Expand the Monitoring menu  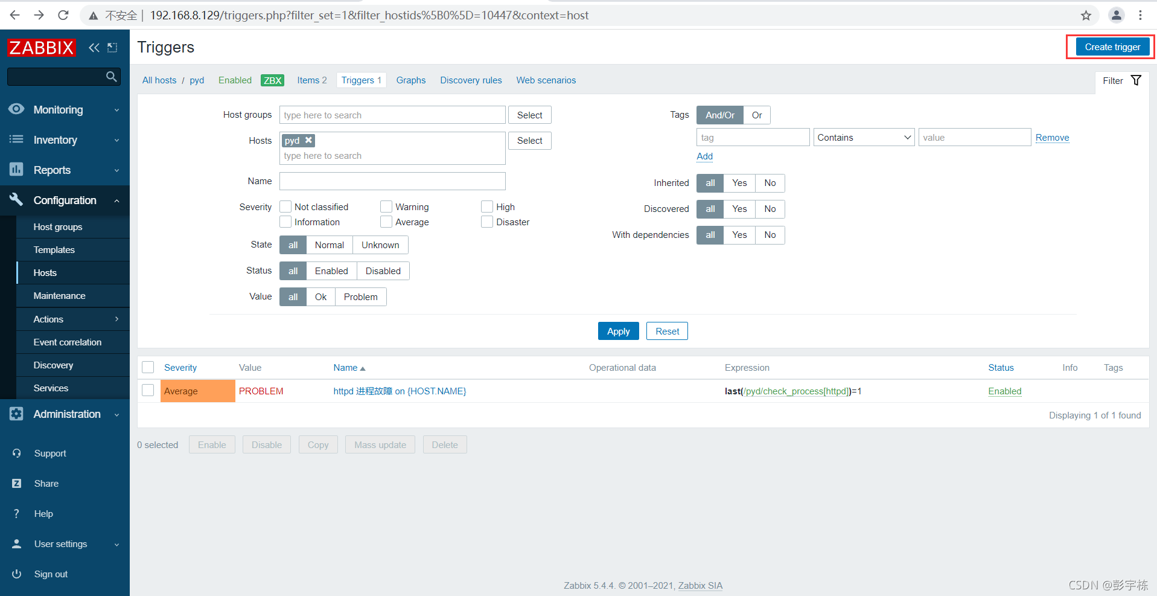(x=116, y=110)
